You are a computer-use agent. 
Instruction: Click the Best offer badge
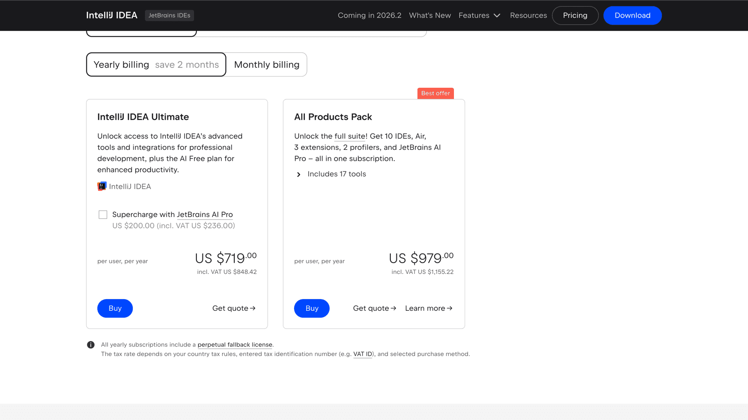436,93
